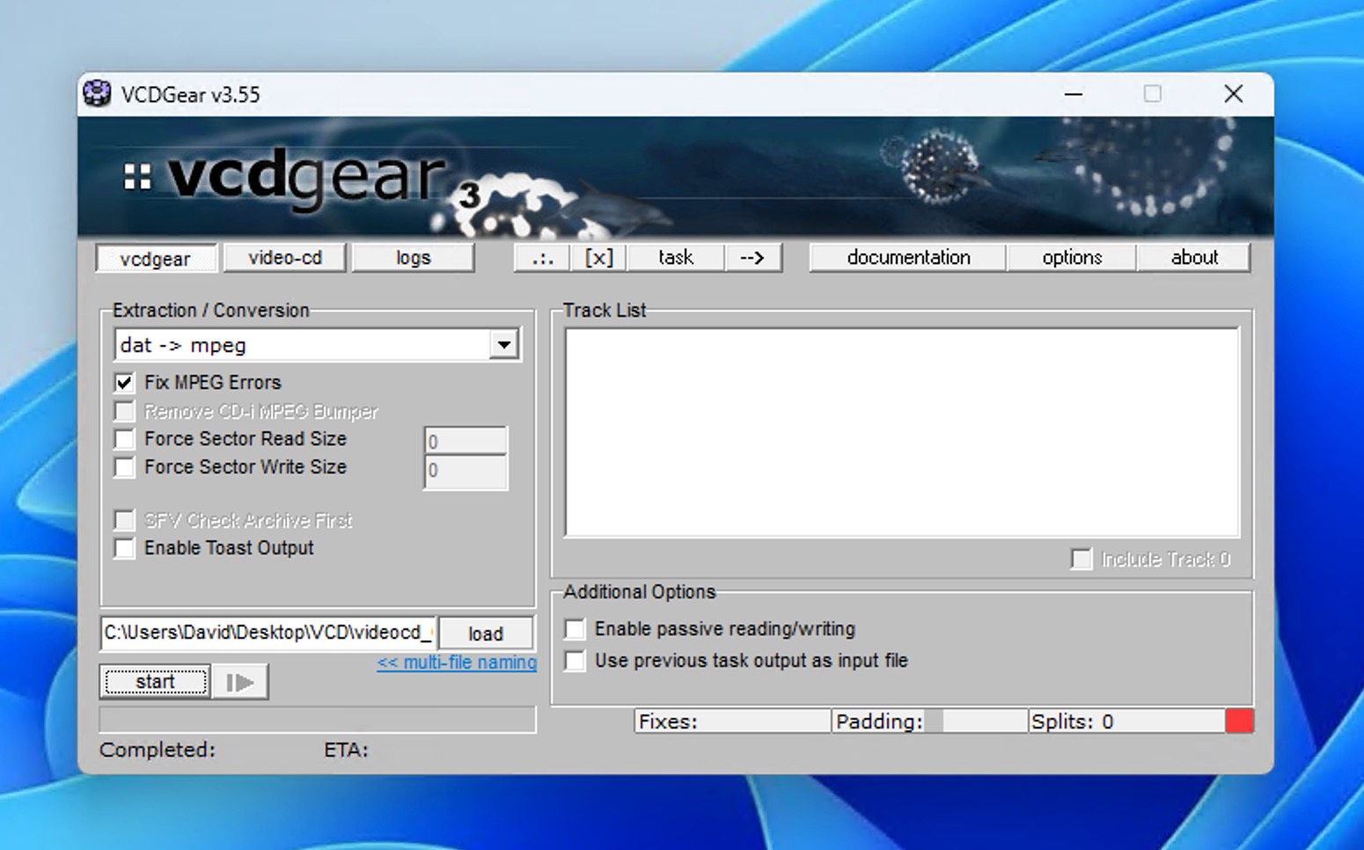1364x850 pixels.
Task: Click the Padding: status field
Action: (929, 722)
